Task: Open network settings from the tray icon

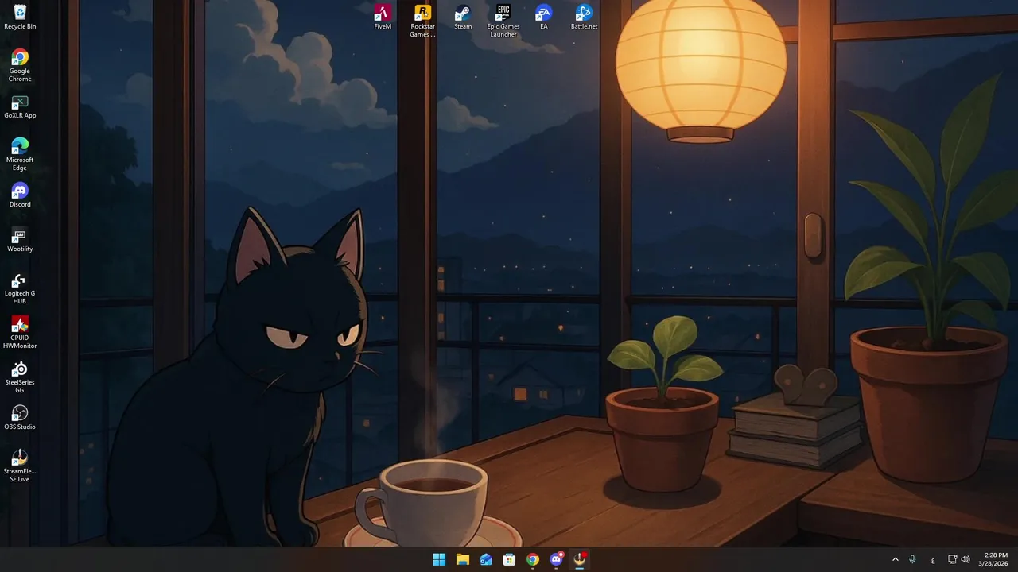Action: click(953, 559)
